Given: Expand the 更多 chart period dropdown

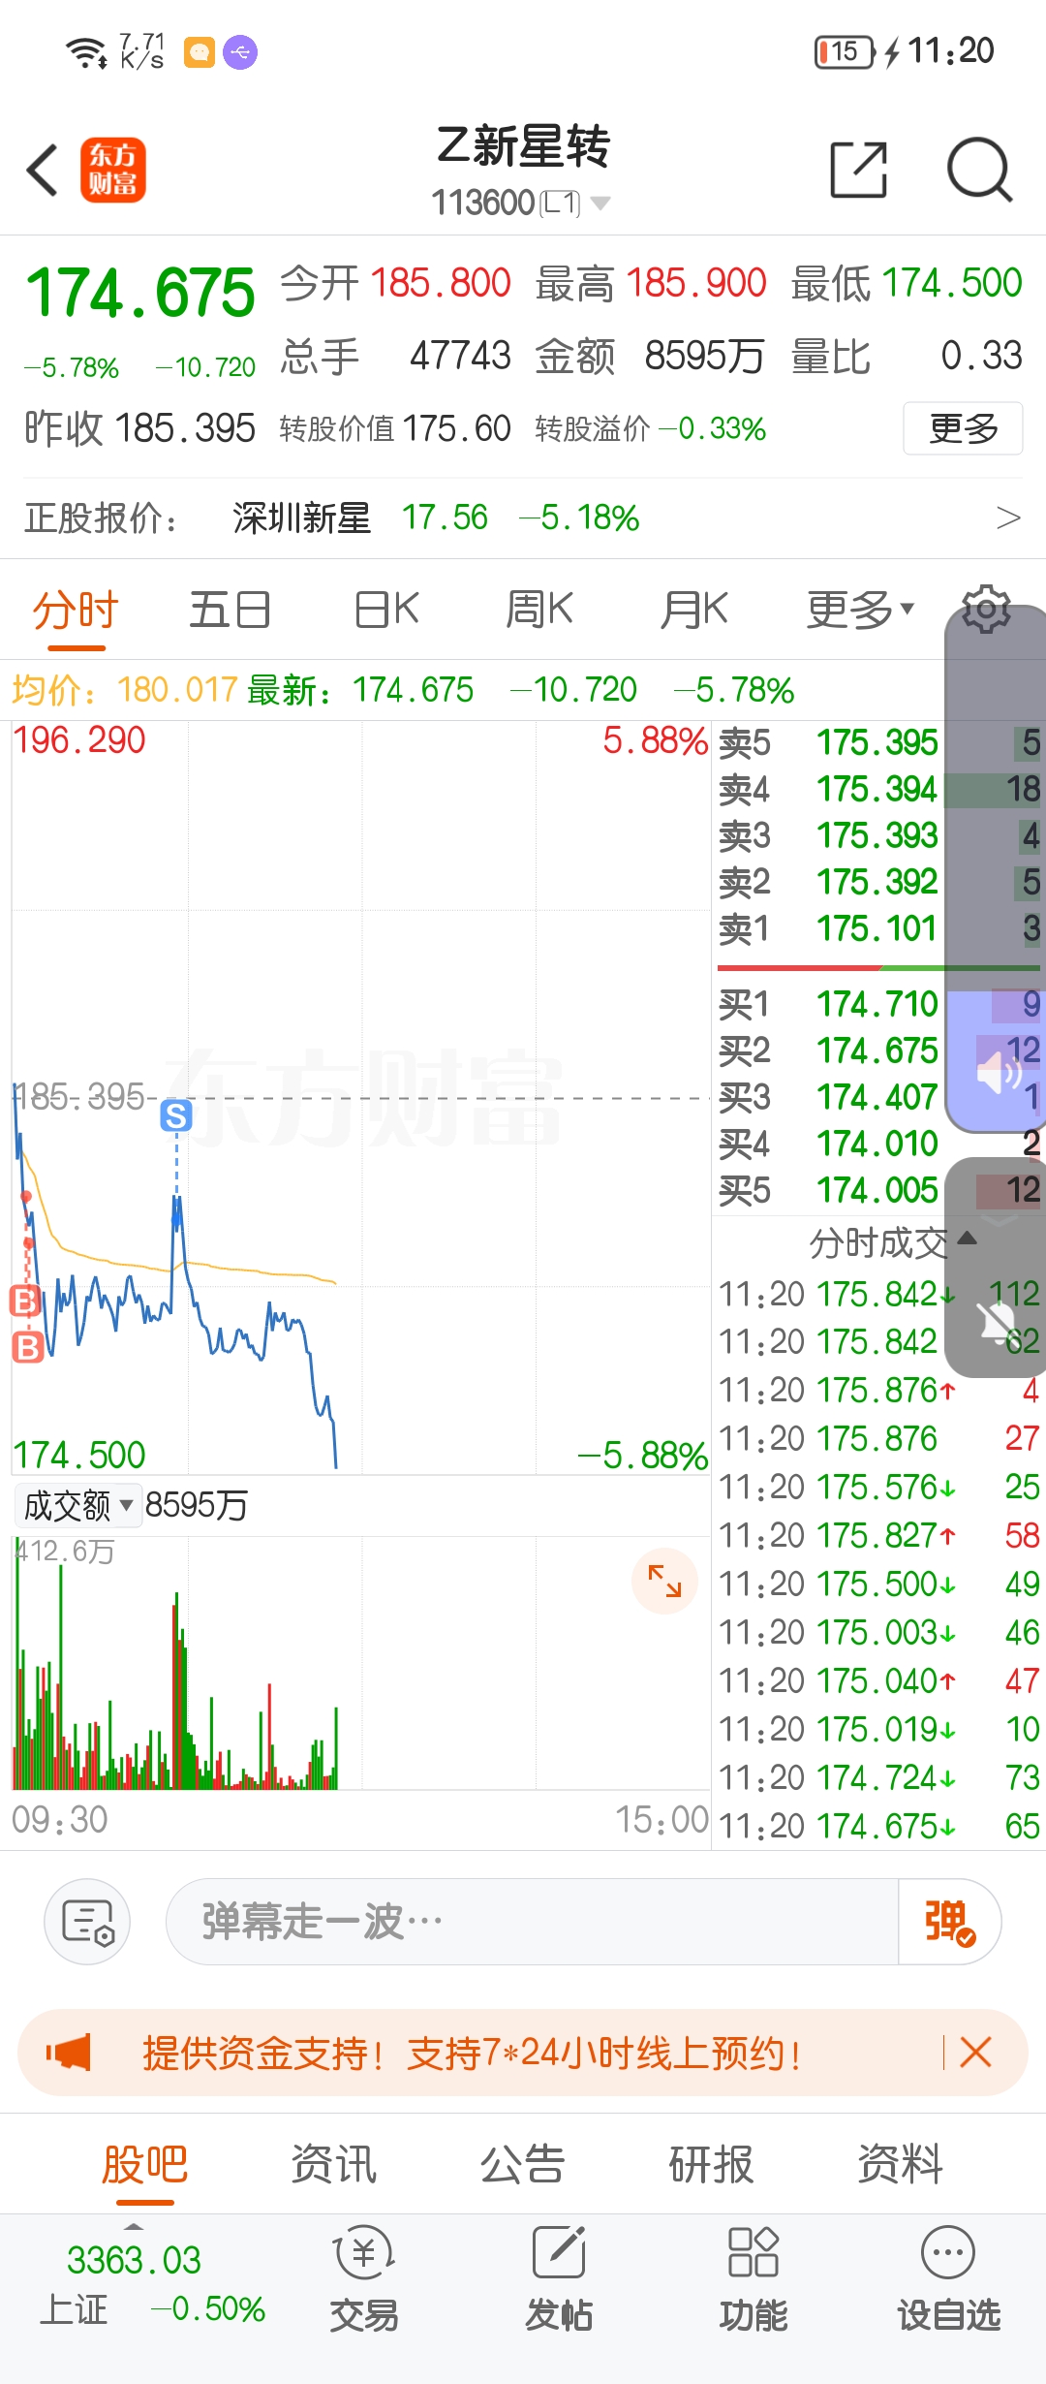Looking at the screenshot, I should click(860, 610).
